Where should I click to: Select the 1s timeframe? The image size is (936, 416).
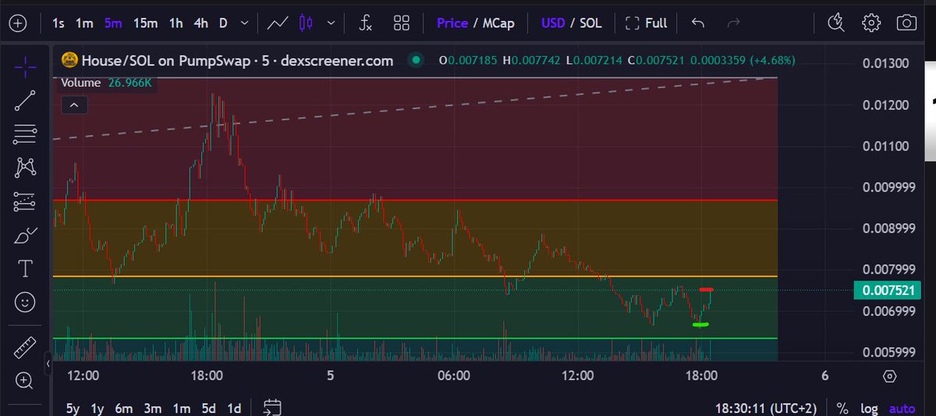(x=58, y=23)
